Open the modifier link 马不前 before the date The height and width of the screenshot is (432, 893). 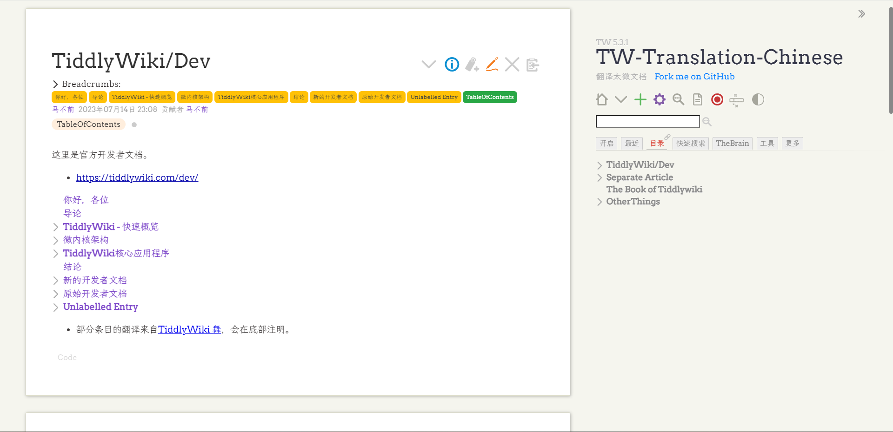tap(63, 110)
